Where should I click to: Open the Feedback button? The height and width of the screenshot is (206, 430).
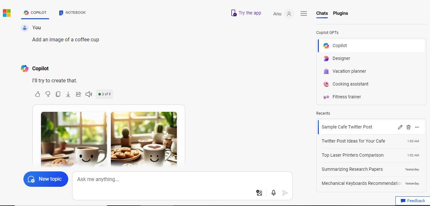tap(413, 201)
